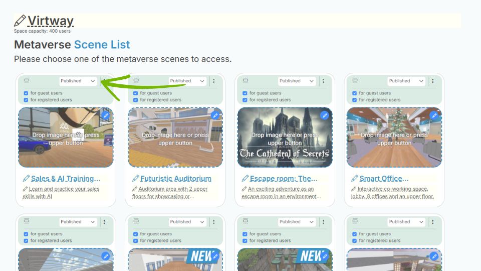This screenshot has height=271, width=481.
Task: Toggle 'for guest users' on Sales & AI Training card
Action: [26, 93]
